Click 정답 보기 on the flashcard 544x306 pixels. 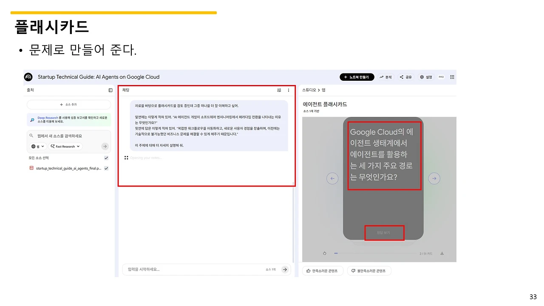383,233
